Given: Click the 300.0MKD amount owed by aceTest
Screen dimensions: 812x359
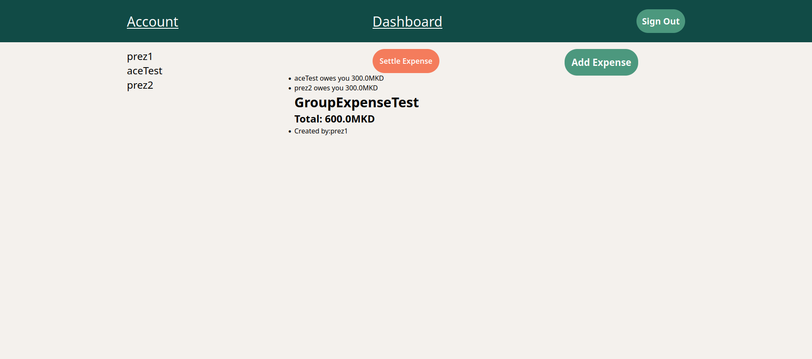Looking at the screenshot, I should pos(367,79).
